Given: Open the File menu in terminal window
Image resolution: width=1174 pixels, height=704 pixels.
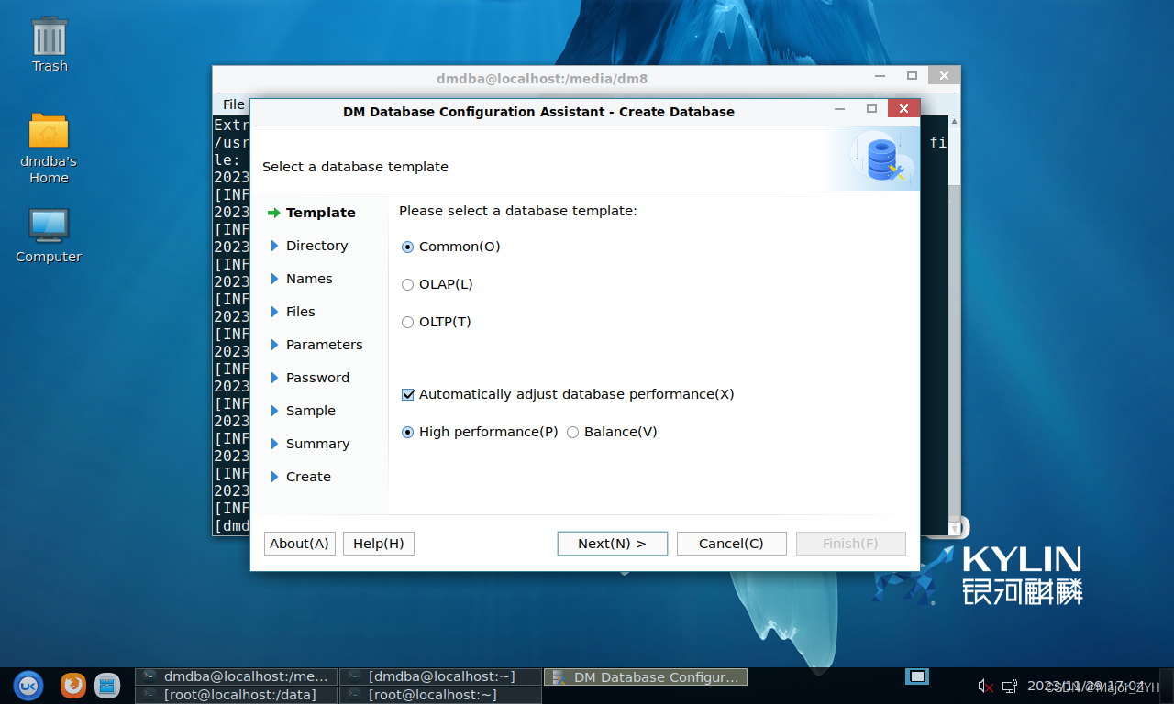Looking at the screenshot, I should tap(234, 104).
